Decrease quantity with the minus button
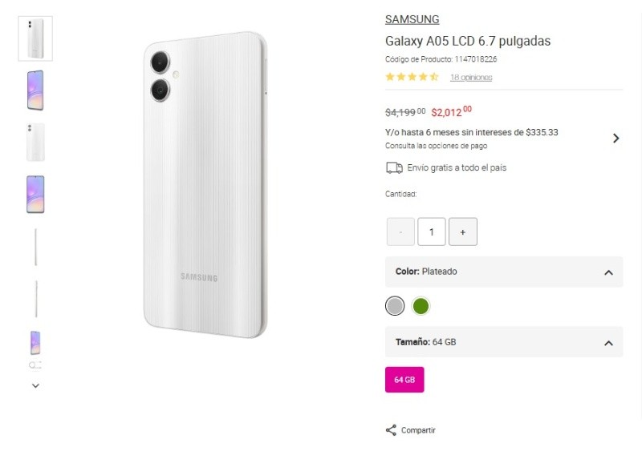 (400, 232)
